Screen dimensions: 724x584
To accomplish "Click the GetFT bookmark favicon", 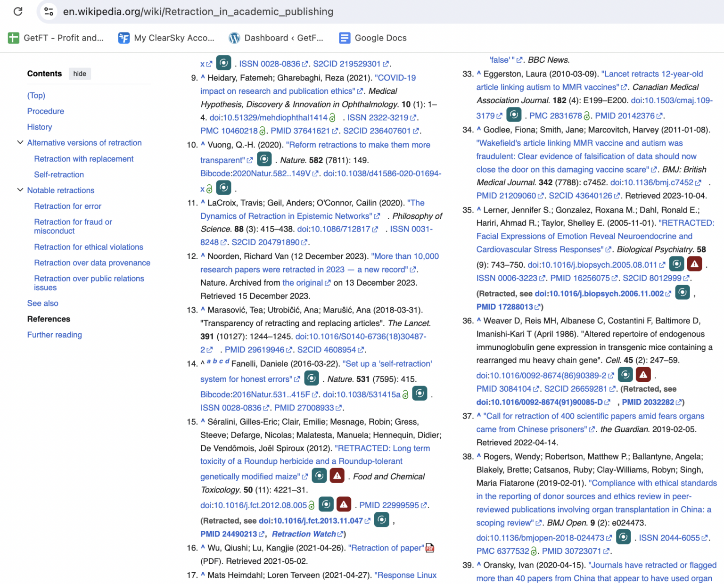I will 14,38.
